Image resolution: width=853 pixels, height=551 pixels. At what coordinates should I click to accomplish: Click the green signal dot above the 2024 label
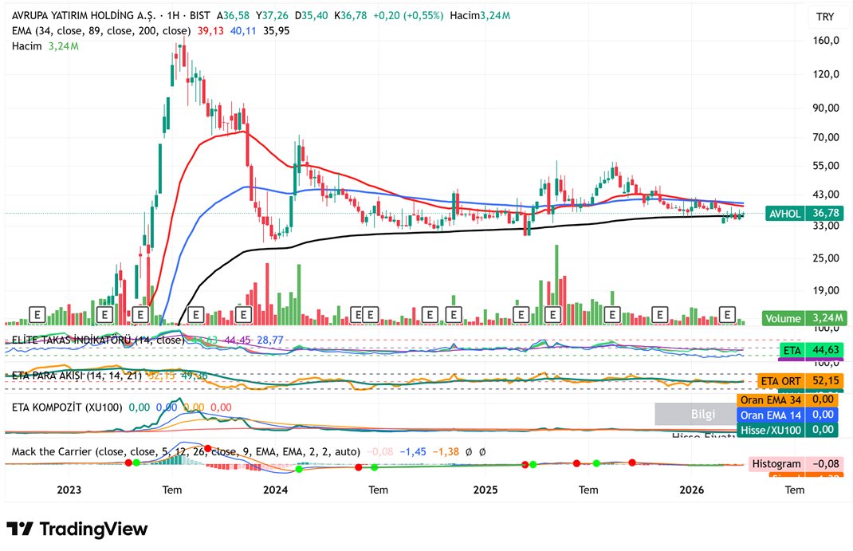click(299, 469)
